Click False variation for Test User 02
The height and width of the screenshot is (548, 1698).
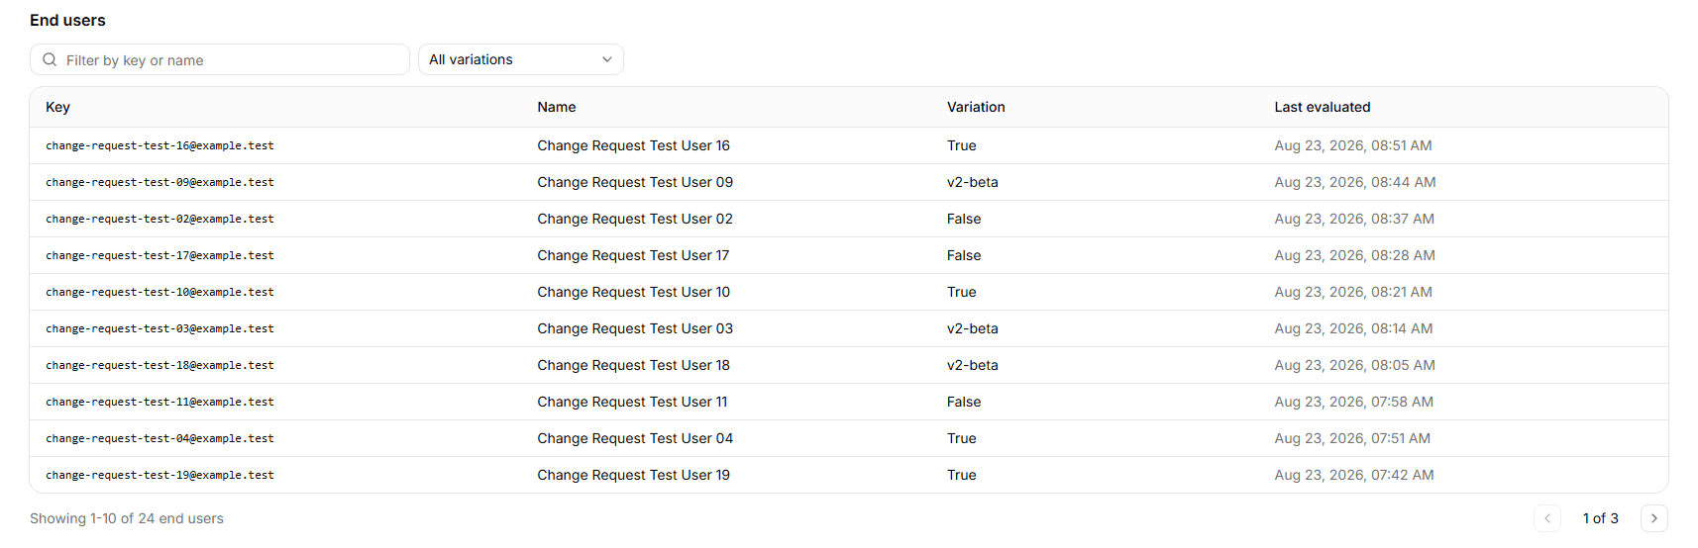coord(964,219)
